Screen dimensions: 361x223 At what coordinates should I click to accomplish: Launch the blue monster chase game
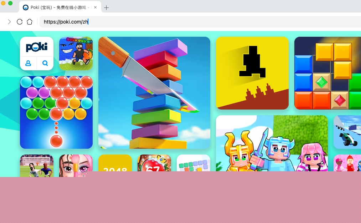(x=76, y=54)
